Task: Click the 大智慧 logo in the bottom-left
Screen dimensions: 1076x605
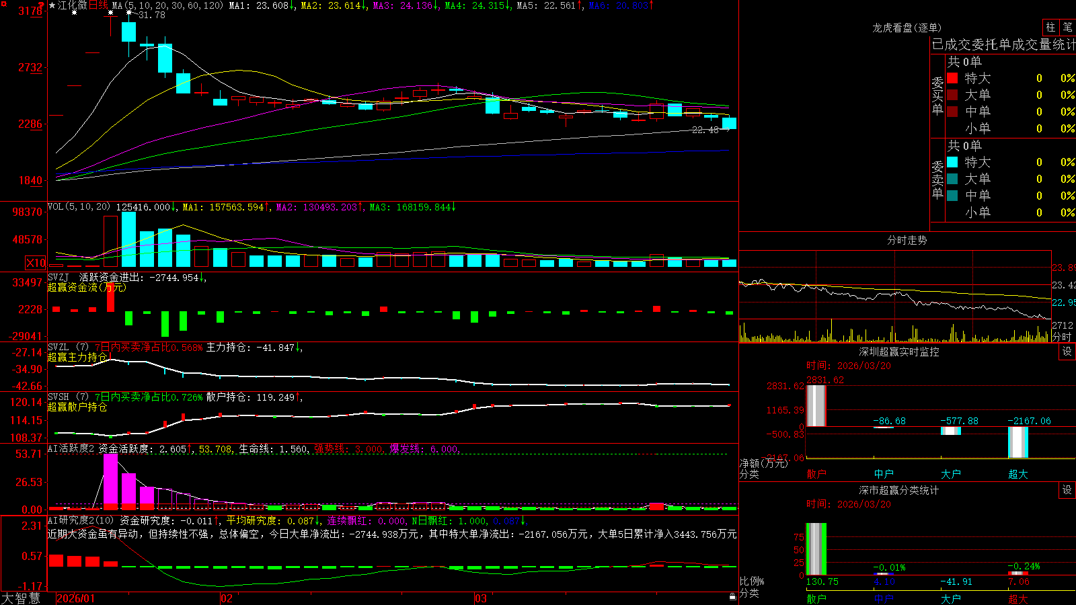Action: coord(21,598)
